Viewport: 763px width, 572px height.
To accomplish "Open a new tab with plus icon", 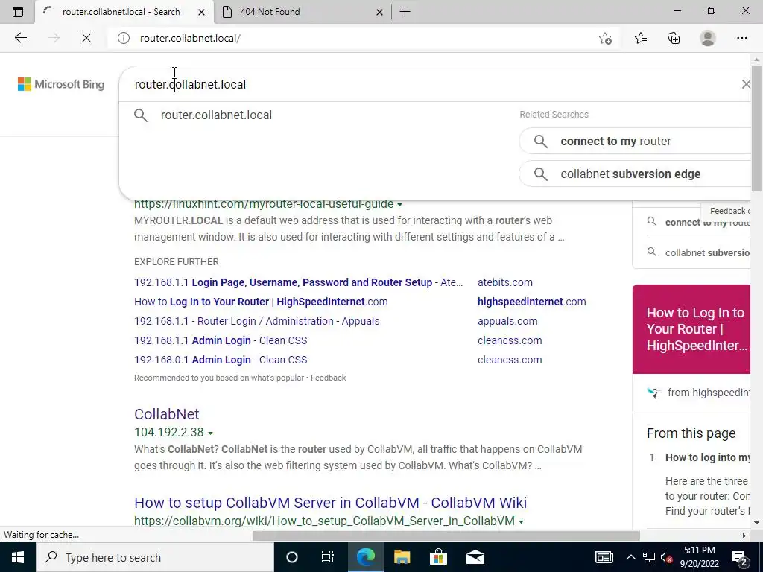I will point(405,12).
